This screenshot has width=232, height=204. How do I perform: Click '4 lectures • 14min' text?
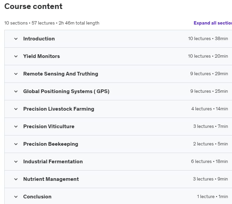[x=209, y=109]
